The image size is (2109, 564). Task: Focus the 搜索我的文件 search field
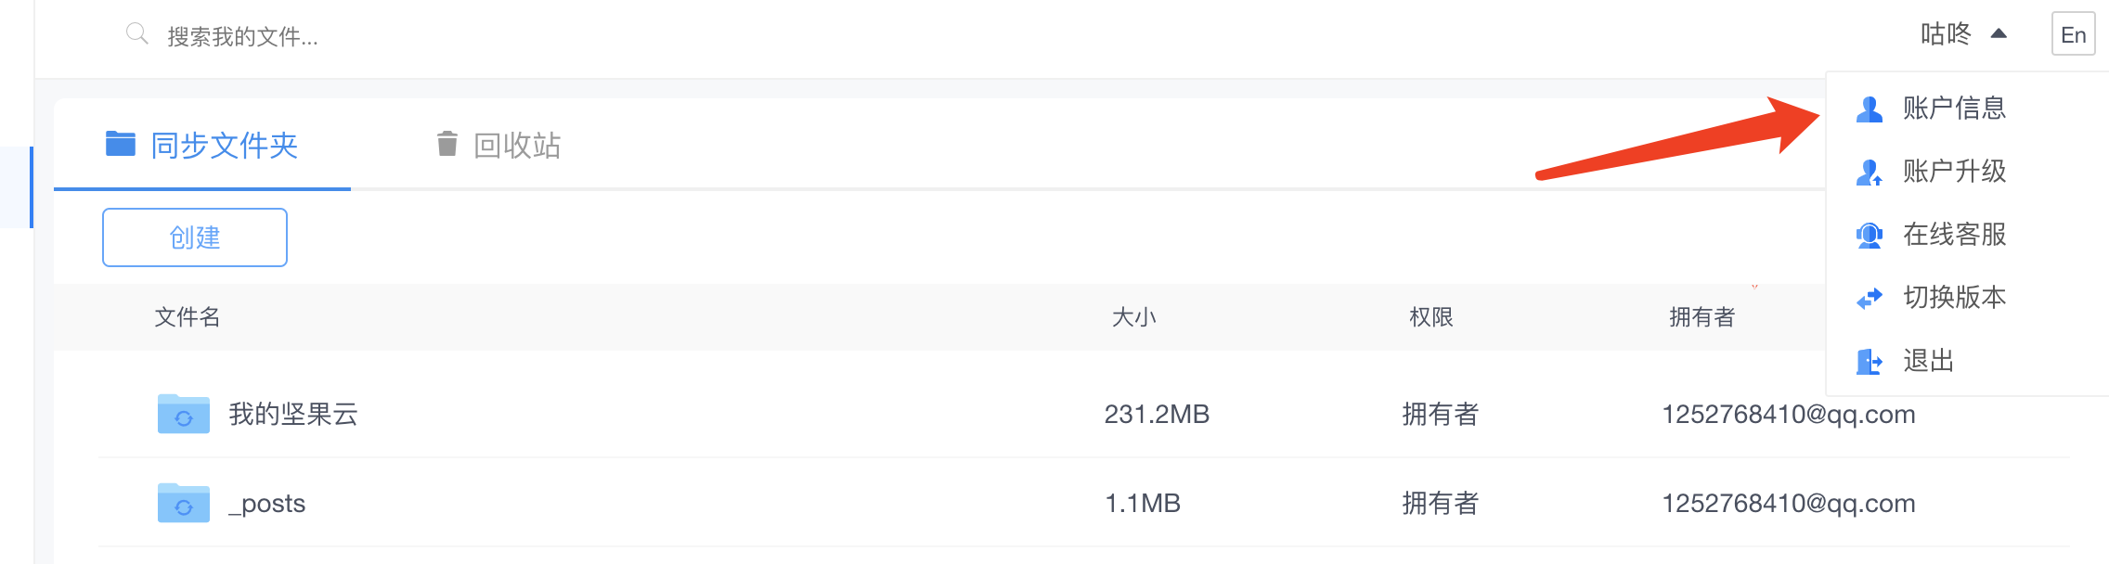pyautogui.click(x=371, y=36)
